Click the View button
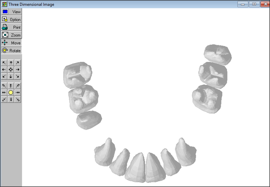Screen dimensions: 270x187 tap(11, 12)
